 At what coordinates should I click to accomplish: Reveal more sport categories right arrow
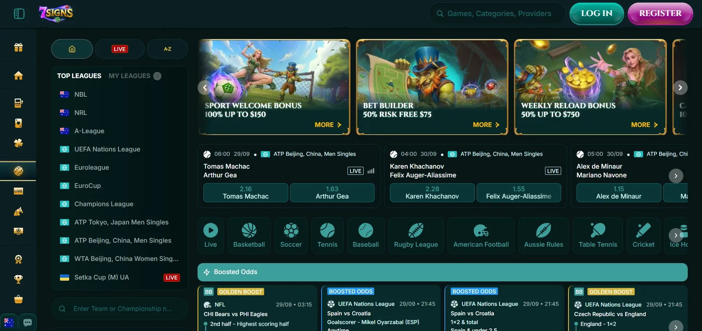[676, 235]
